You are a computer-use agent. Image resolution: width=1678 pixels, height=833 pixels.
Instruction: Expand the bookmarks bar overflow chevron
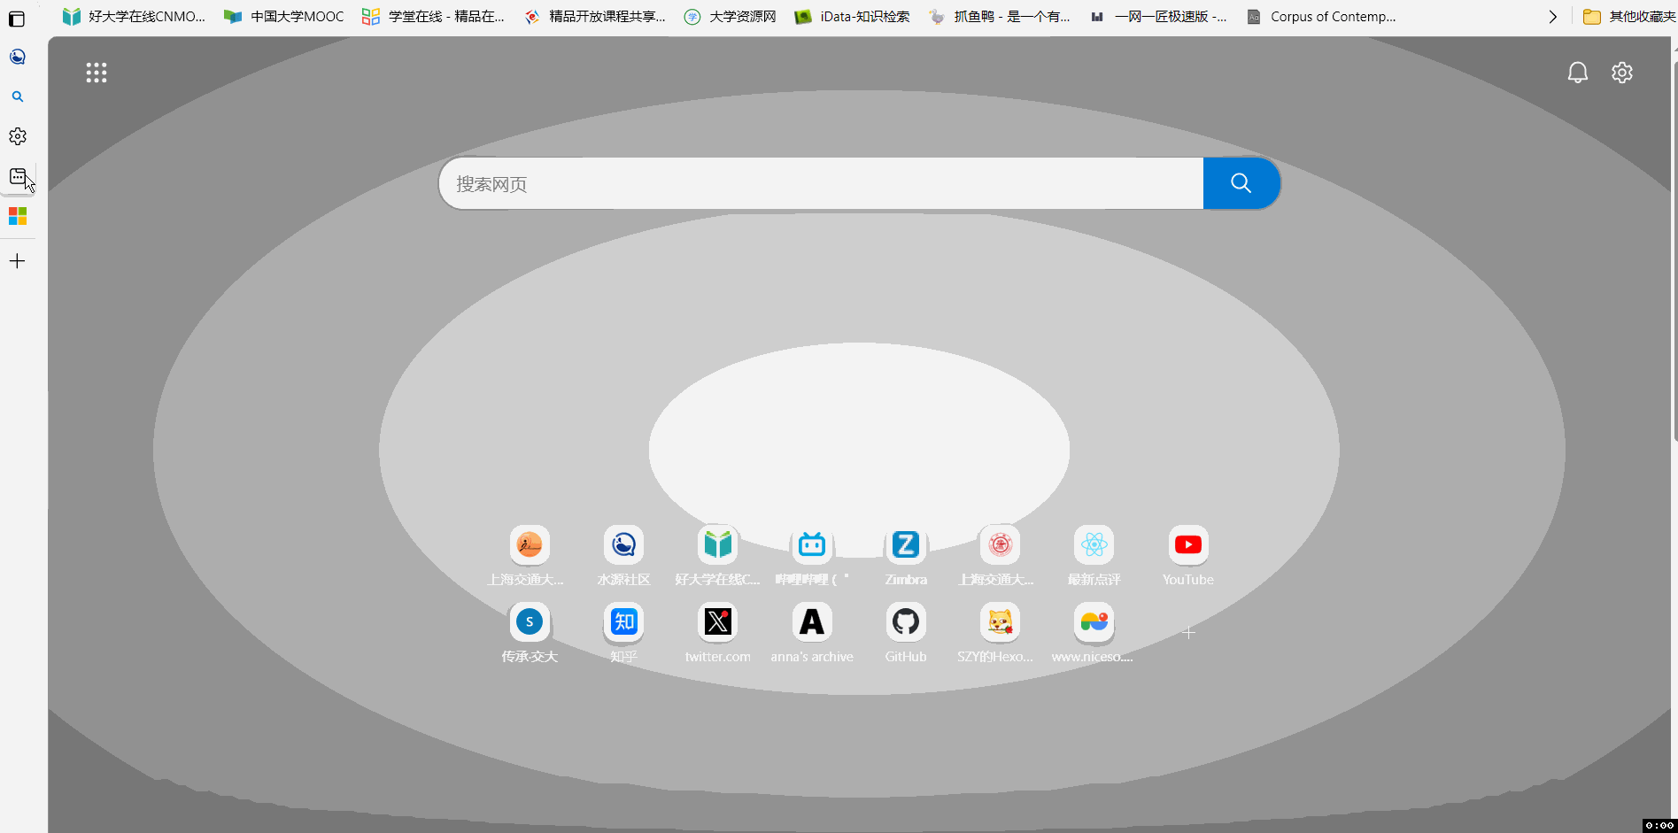point(1552,17)
